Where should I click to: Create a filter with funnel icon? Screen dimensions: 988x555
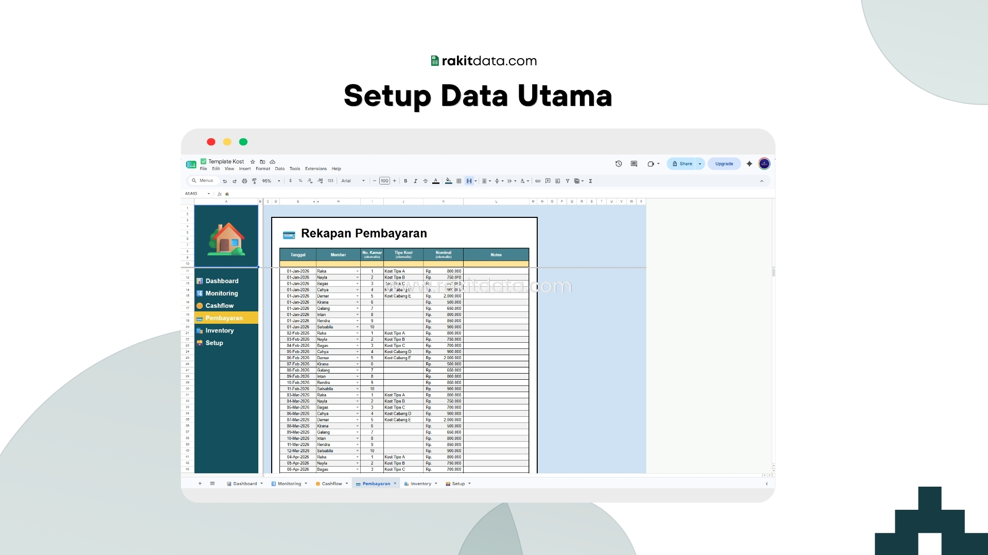(x=568, y=181)
